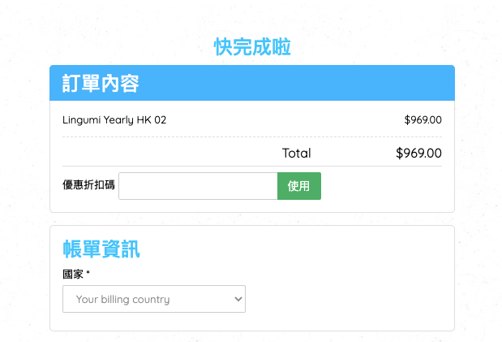Click the 優惠折扣碼 field label

tap(88, 184)
